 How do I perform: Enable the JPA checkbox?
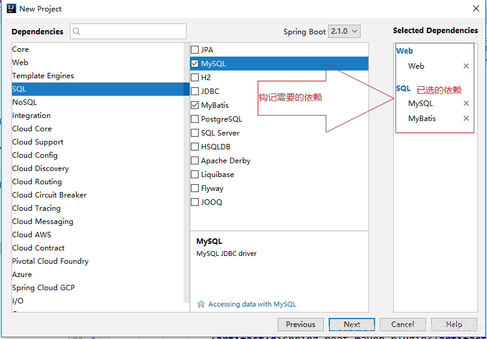click(x=194, y=50)
